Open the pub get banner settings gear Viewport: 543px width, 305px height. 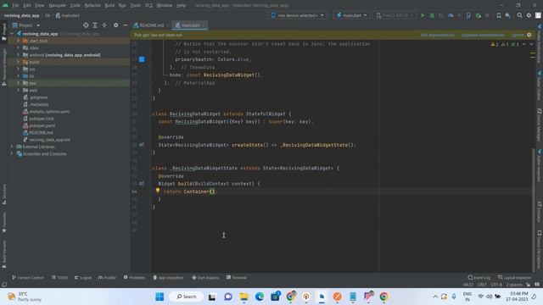pyautogui.click(x=529, y=35)
